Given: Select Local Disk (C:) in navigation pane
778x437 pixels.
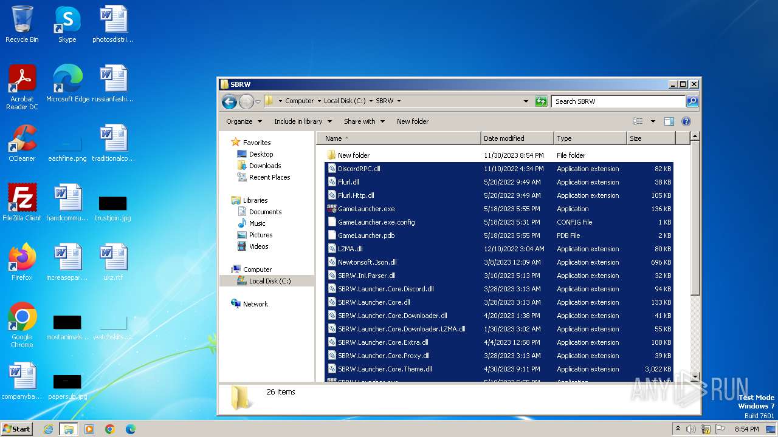Looking at the screenshot, I should [x=270, y=281].
